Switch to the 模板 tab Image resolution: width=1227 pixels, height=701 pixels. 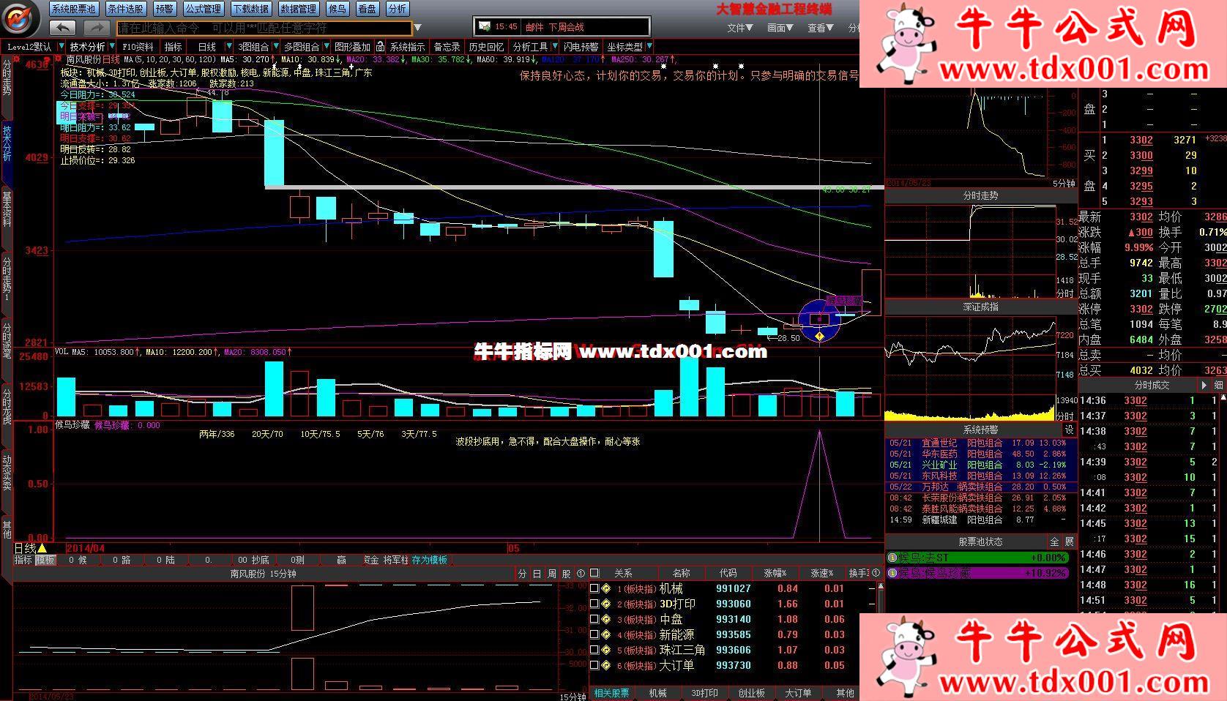(x=45, y=560)
